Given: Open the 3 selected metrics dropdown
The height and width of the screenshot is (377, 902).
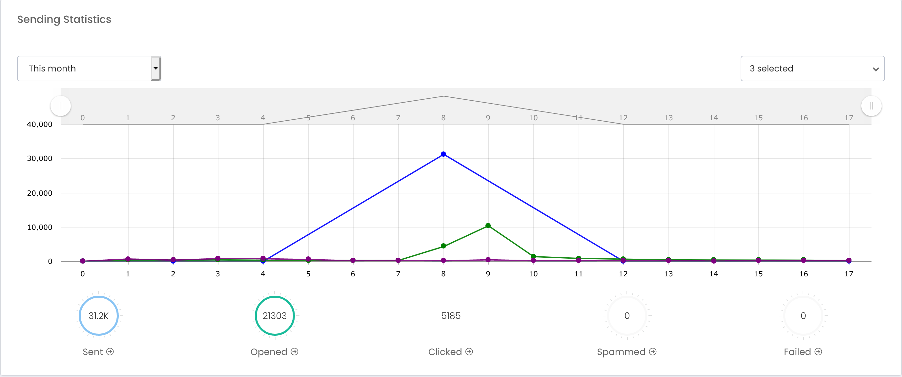Looking at the screenshot, I should [812, 68].
